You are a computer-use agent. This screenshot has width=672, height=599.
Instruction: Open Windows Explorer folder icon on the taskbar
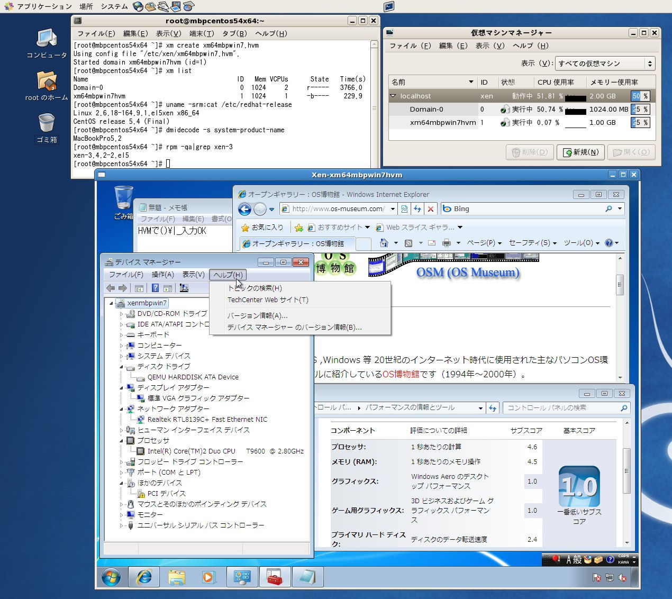point(177,577)
